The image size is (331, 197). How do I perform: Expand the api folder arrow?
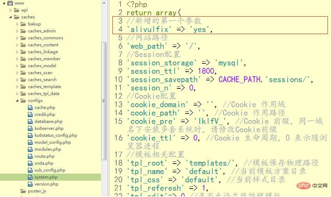10,10
